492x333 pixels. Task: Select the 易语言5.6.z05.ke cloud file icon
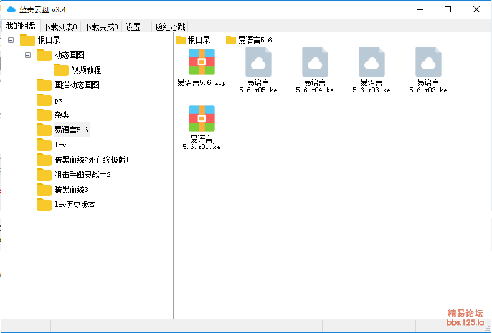click(x=258, y=62)
